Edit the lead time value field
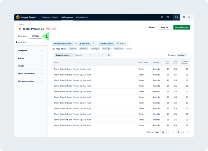 pos(93,43)
